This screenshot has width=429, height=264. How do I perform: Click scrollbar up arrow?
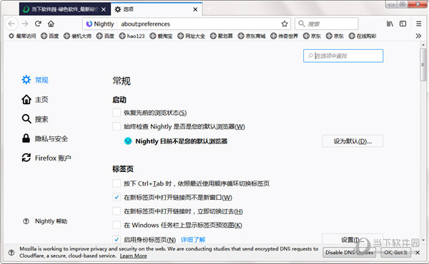[423, 44]
